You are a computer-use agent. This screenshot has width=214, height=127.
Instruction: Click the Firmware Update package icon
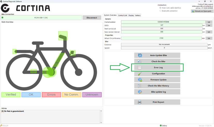pyautogui.click(x=140, y=80)
